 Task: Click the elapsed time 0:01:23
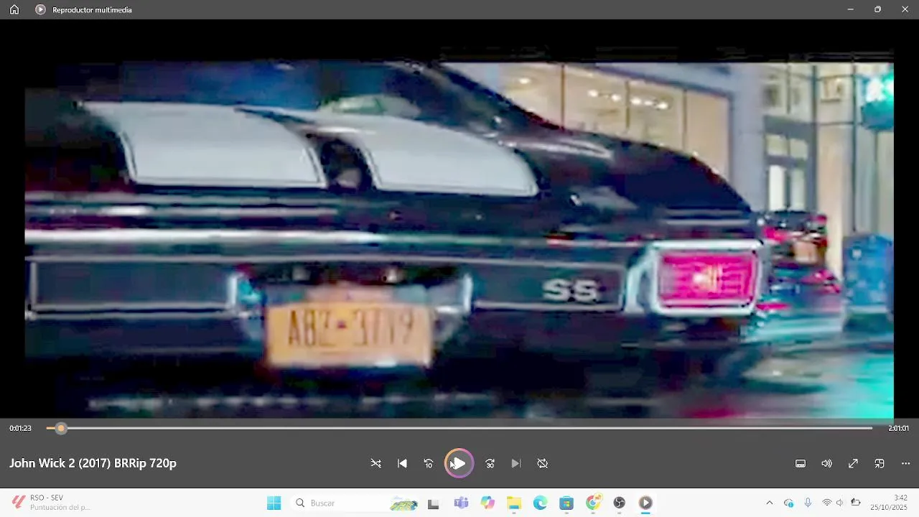[x=20, y=428]
